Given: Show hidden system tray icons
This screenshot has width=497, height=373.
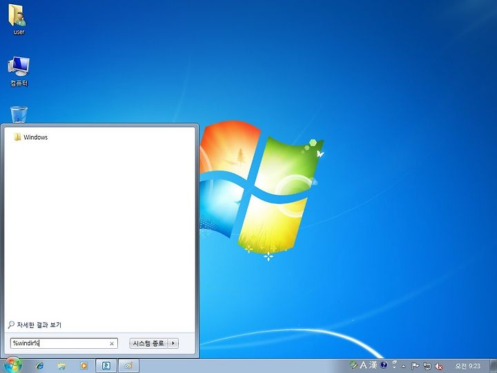Looking at the screenshot, I should (404, 366).
